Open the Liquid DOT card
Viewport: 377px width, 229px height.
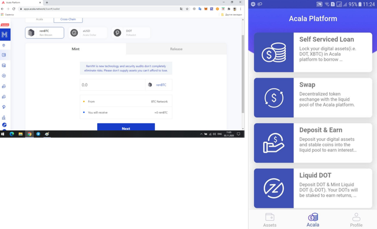tap(313, 188)
